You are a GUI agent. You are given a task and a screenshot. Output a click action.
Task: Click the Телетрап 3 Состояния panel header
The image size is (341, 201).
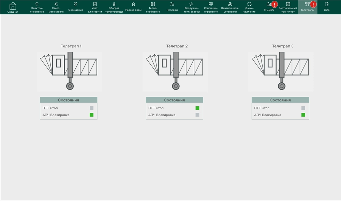[x=280, y=100]
